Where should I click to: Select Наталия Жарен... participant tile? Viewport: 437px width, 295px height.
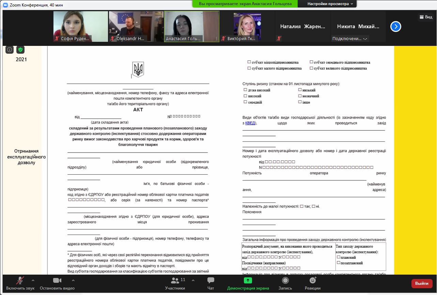pyautogui.click(x=303, y=27)
